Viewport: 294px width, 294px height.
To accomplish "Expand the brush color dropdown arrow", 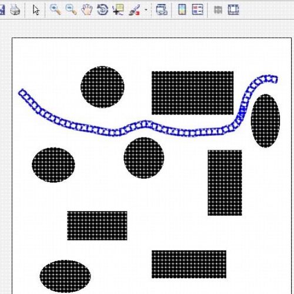I will [x=146, y=9].
